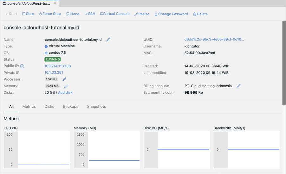
Task: Click the CPU (%) chart
Action: 37,150
